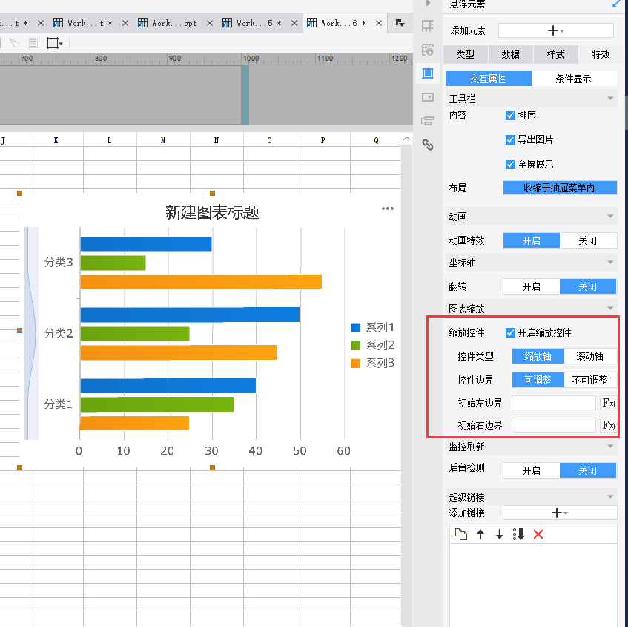Set 动画特效 to 关闭

pos(588,240)
